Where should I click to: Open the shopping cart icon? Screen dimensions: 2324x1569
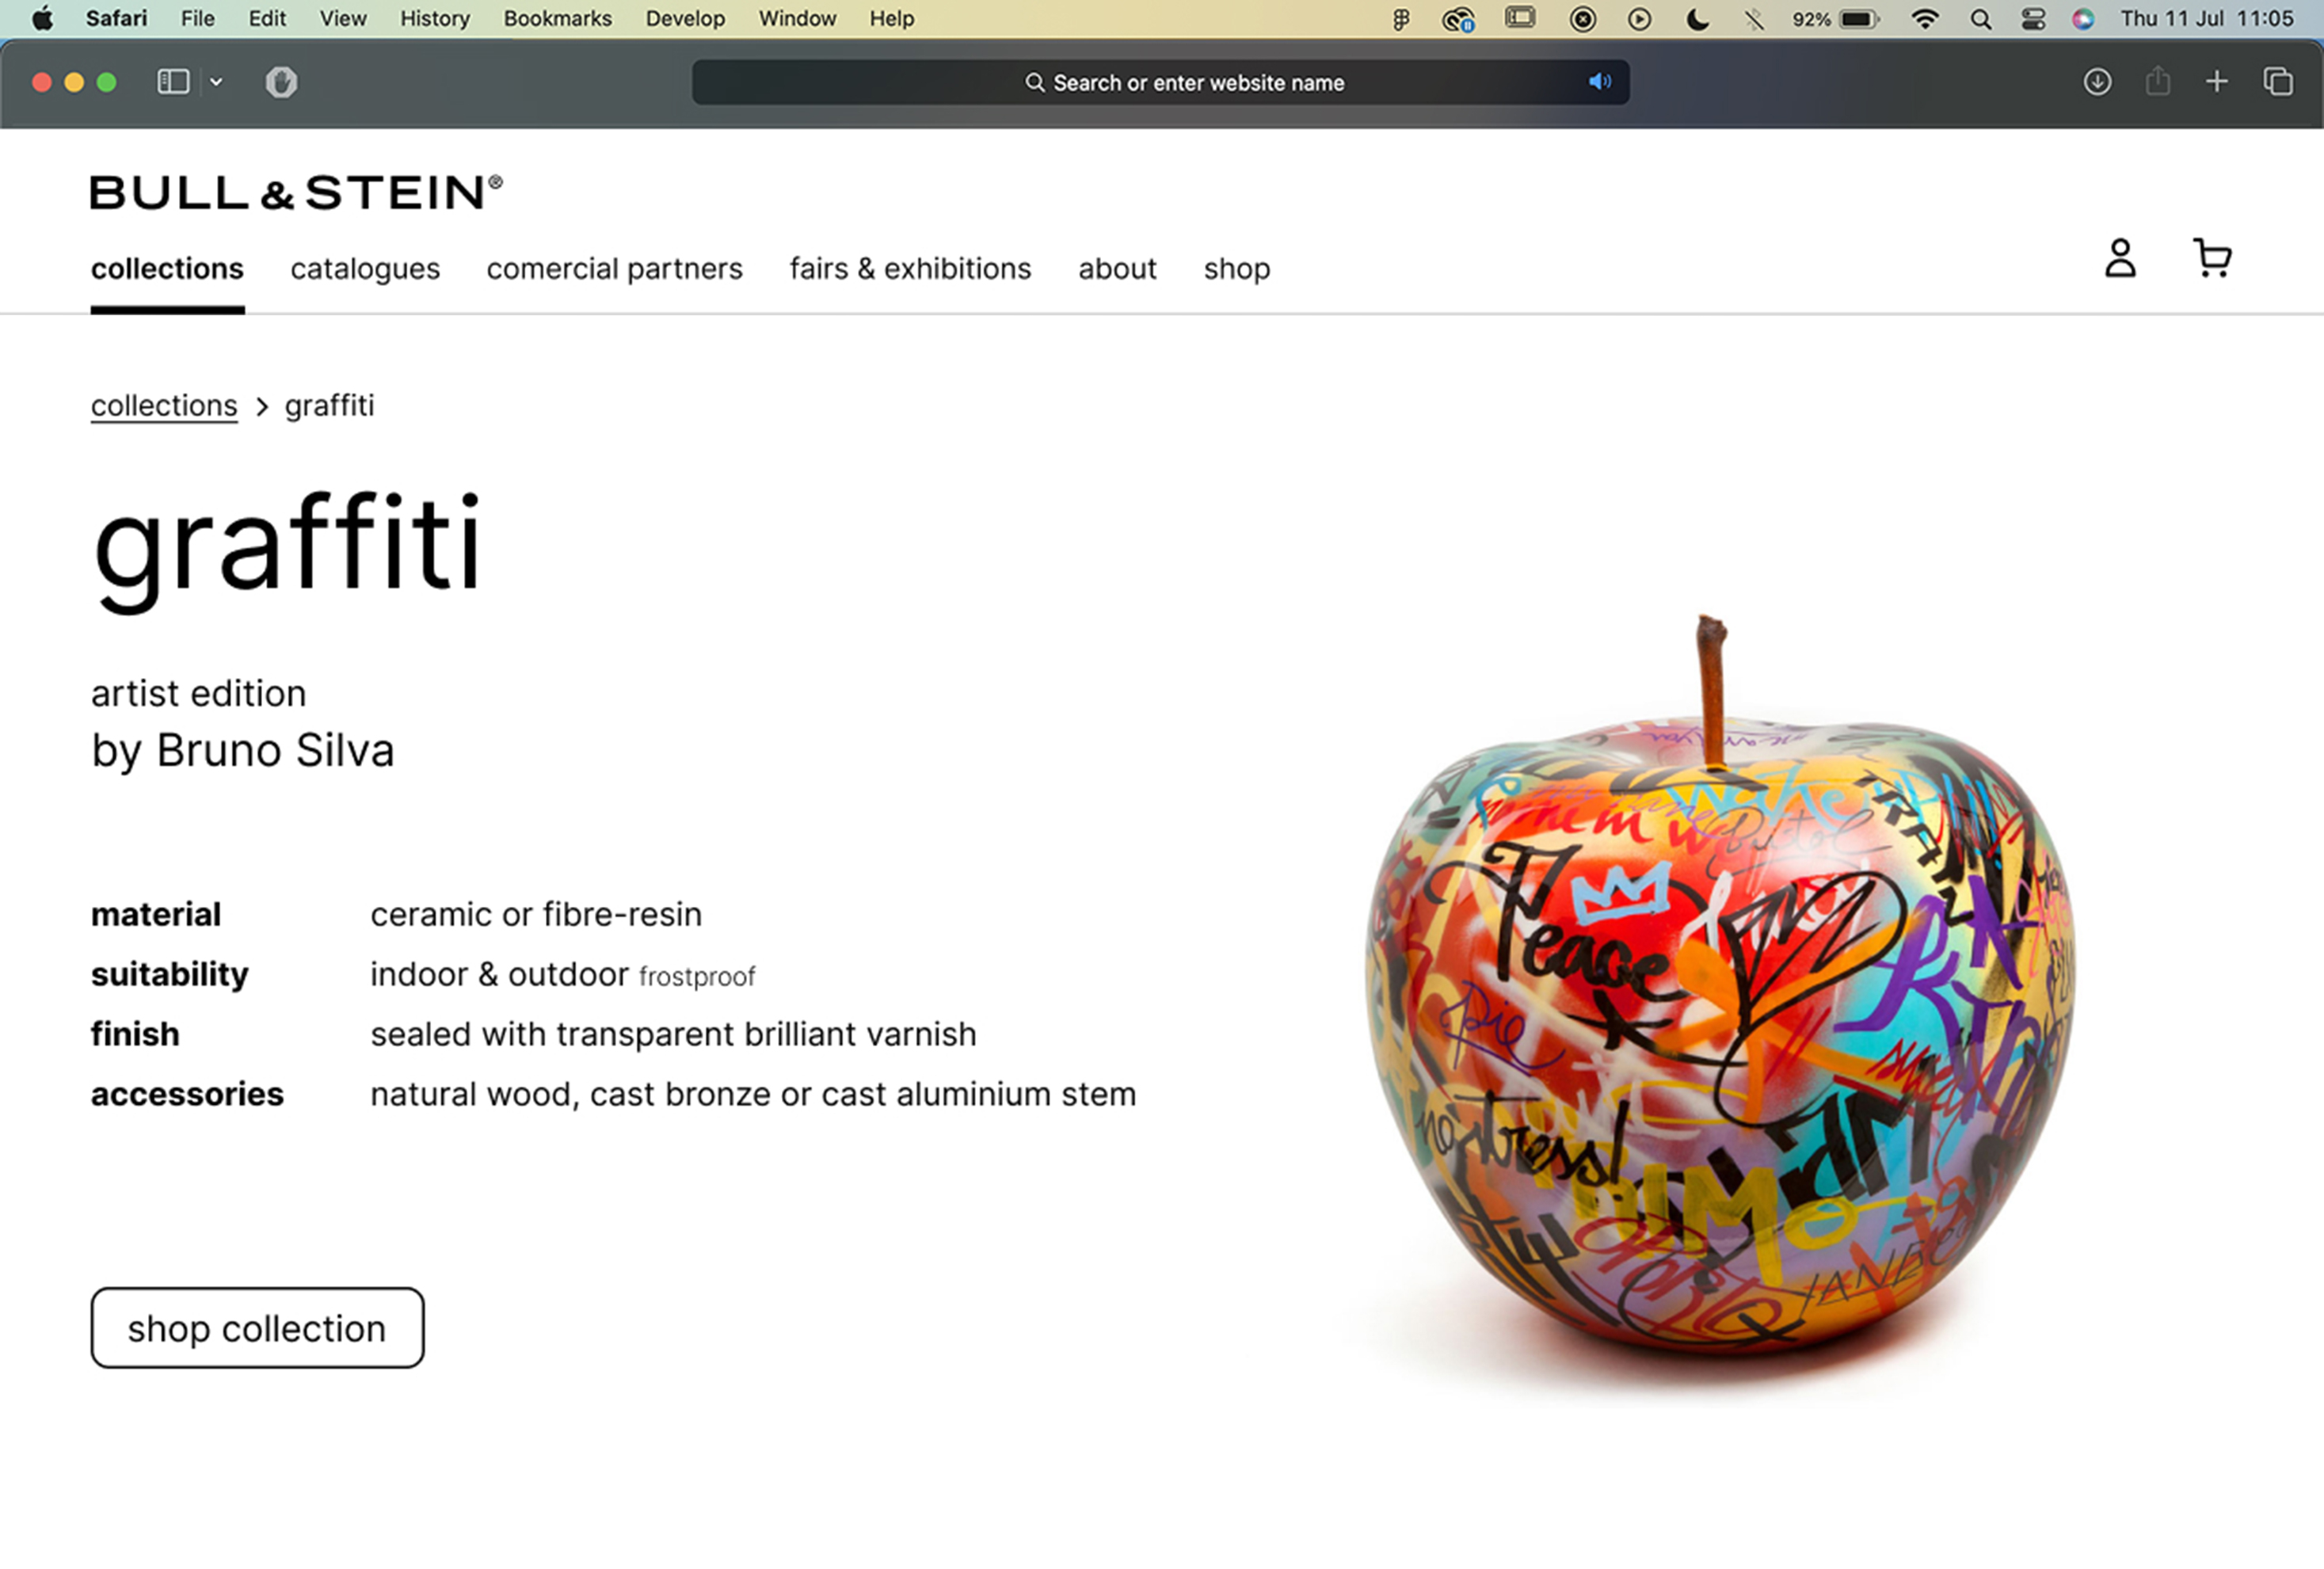pyautogui.click(x=2211, y=258)
